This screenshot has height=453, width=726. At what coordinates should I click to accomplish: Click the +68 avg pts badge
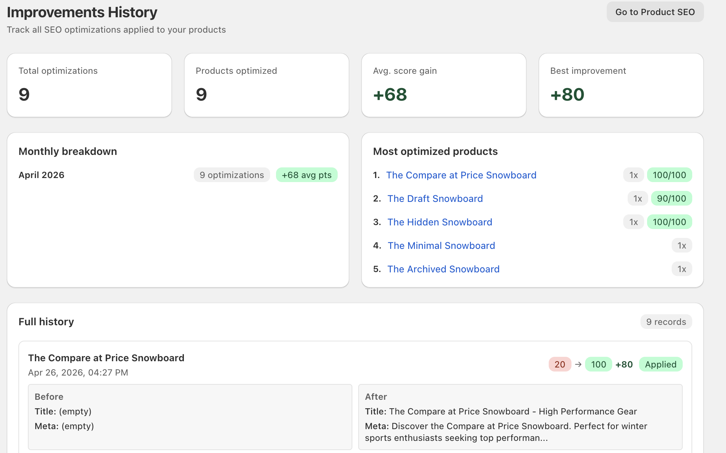306,175
